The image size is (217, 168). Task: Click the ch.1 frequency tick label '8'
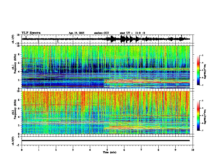tap(19, 54)
